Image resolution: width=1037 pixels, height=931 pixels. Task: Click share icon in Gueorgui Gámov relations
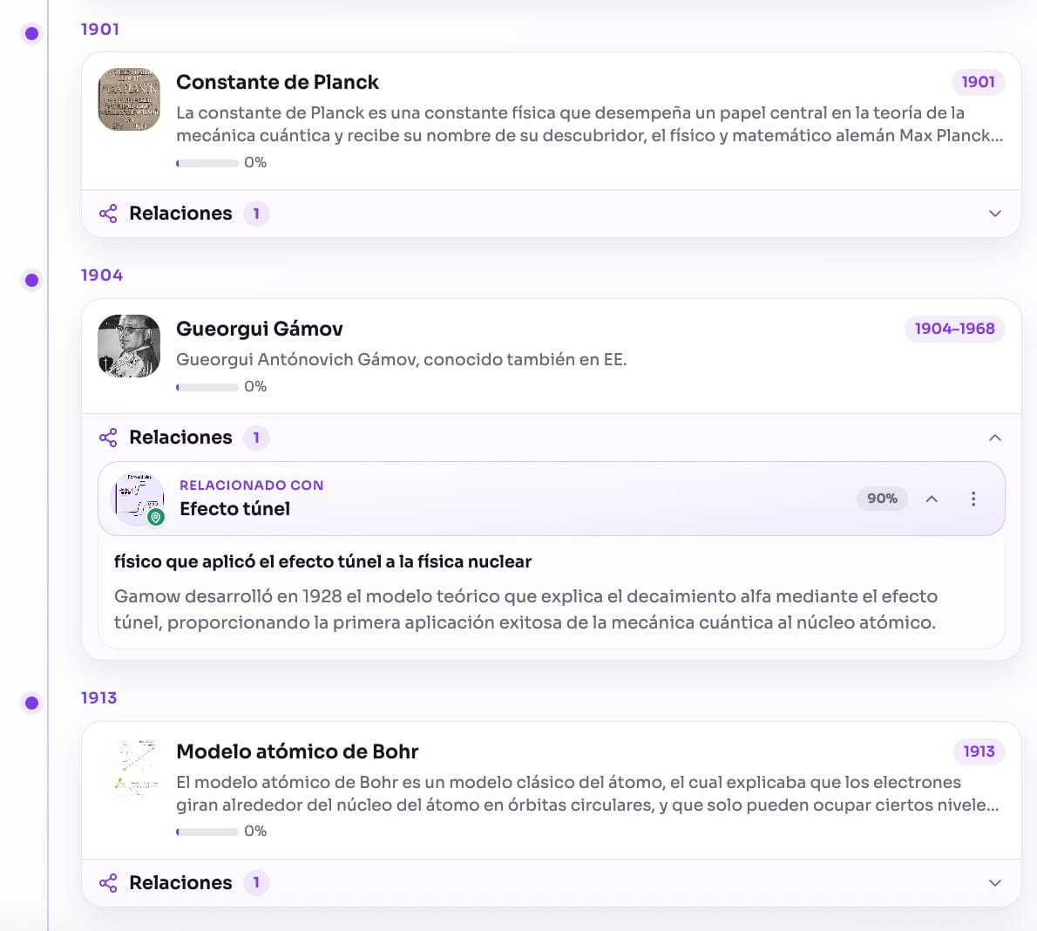(x=108, y=438)
